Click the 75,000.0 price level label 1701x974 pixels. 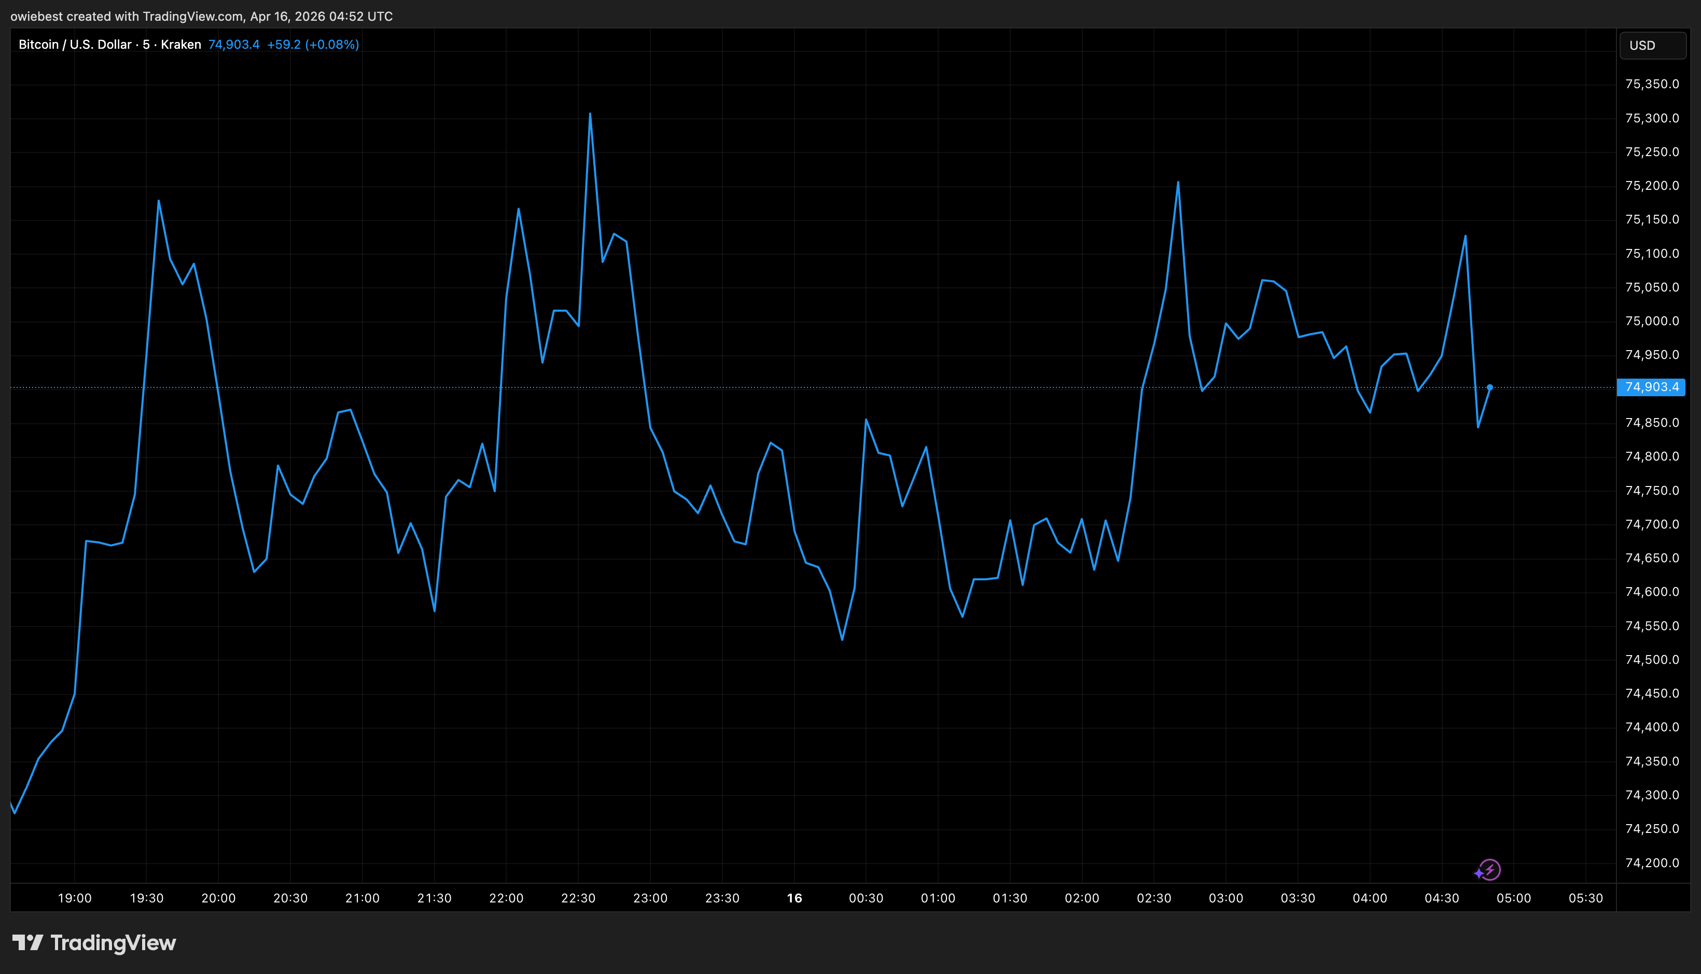pyautogui.click(x=1653, y=321)
